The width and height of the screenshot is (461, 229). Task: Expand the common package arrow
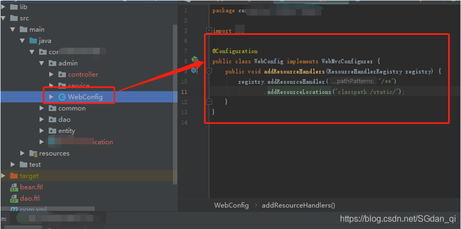point(42,108)
